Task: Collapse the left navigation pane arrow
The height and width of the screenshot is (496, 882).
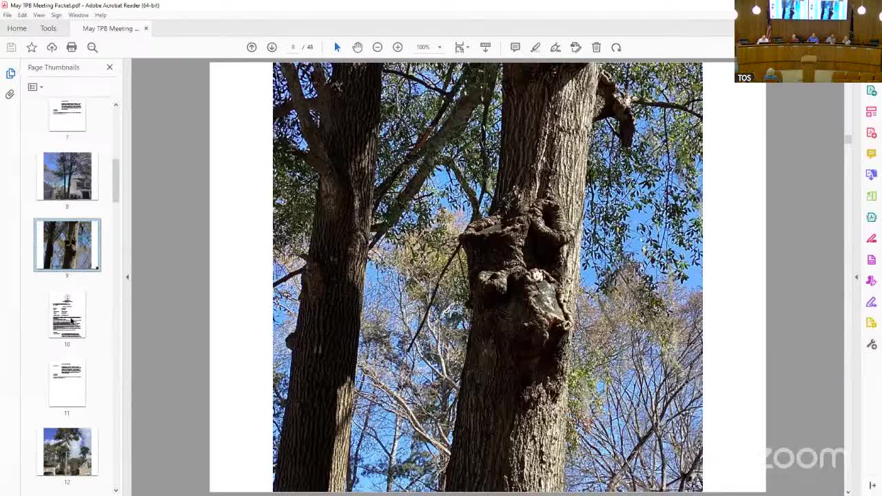Action: coord(127,277)
